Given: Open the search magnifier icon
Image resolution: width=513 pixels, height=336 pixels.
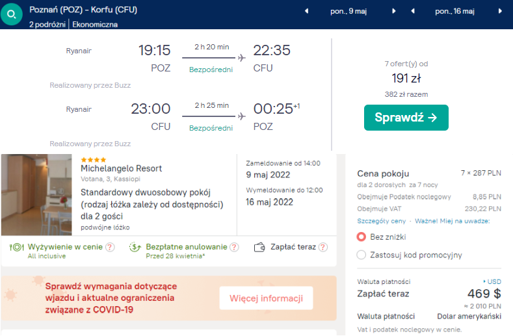Looking at the screenshot, I should pyautogui.click(x=12, y=14).
